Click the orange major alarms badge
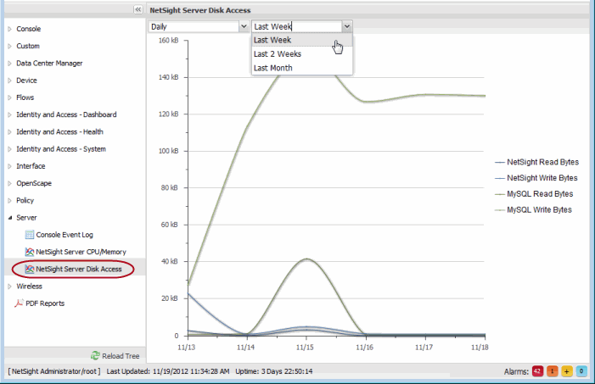 tap(552, 371)
